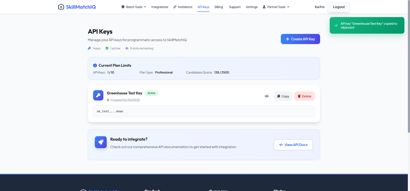Open View API Docs
The width and height of the screenshot is (410, 191).
293,145
